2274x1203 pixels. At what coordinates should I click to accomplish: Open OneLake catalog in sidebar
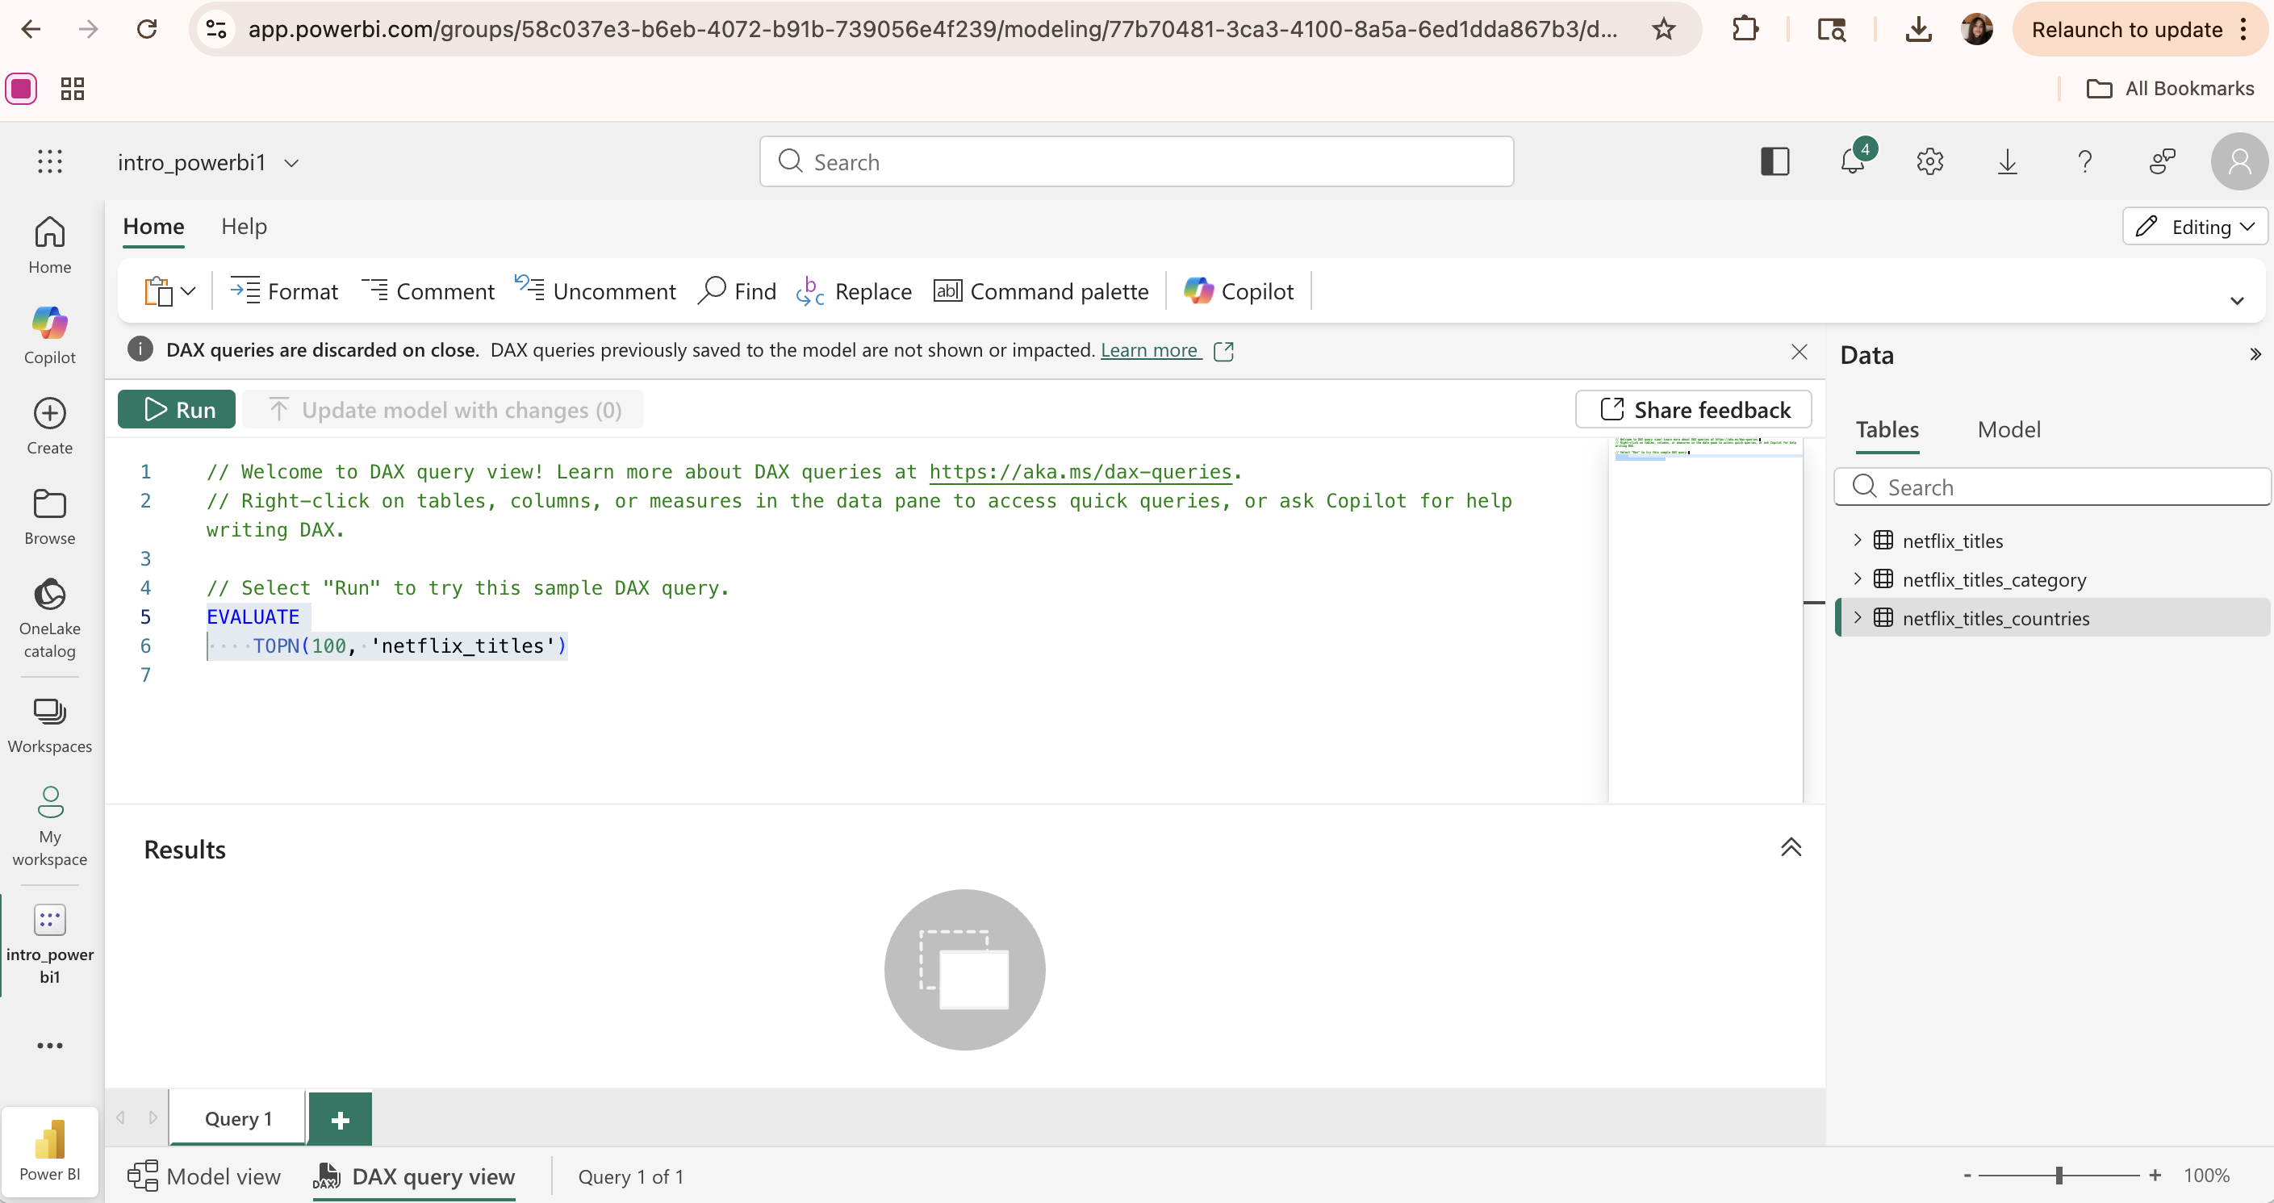point(49,617)
